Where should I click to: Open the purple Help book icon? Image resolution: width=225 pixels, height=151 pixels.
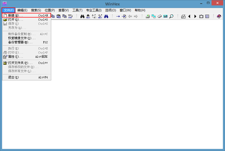click(219, 16)
